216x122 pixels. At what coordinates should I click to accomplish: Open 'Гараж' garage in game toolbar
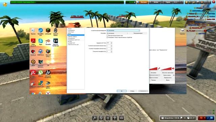(x=167, y=2)
